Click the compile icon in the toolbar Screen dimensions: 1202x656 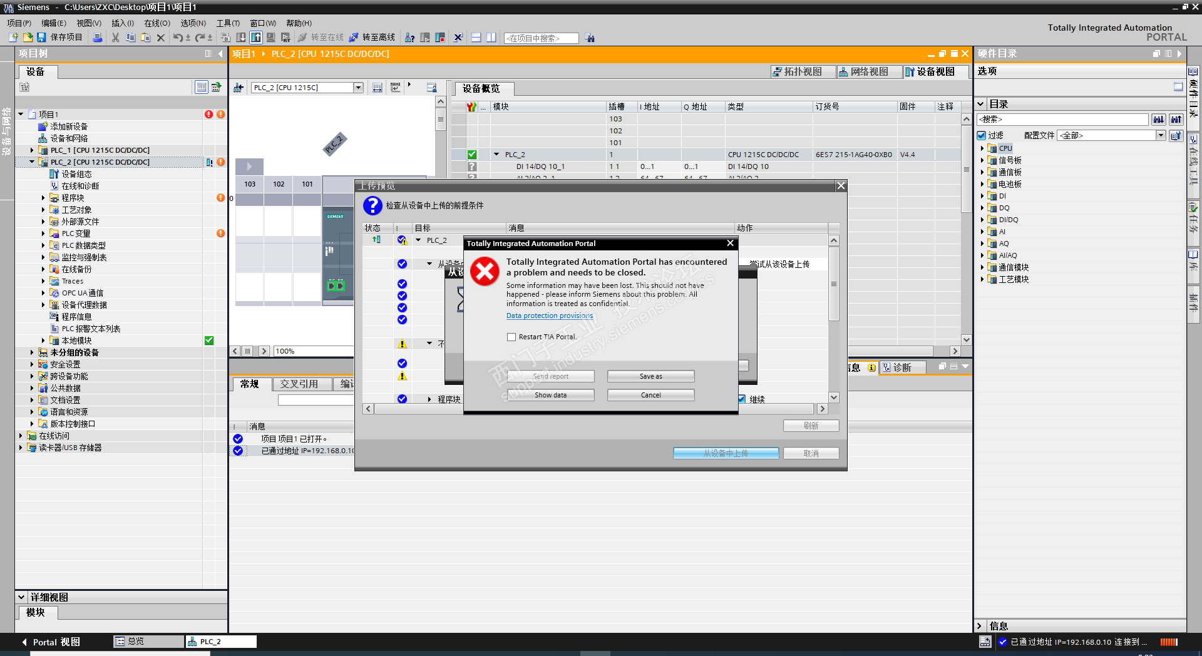(225, 38)
